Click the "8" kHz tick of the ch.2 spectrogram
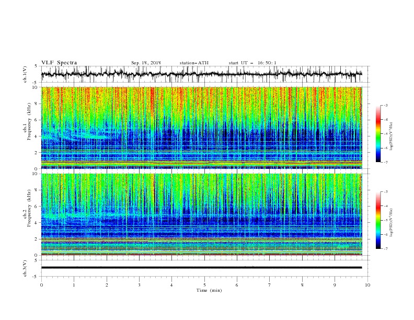 (x=37, y=190)
